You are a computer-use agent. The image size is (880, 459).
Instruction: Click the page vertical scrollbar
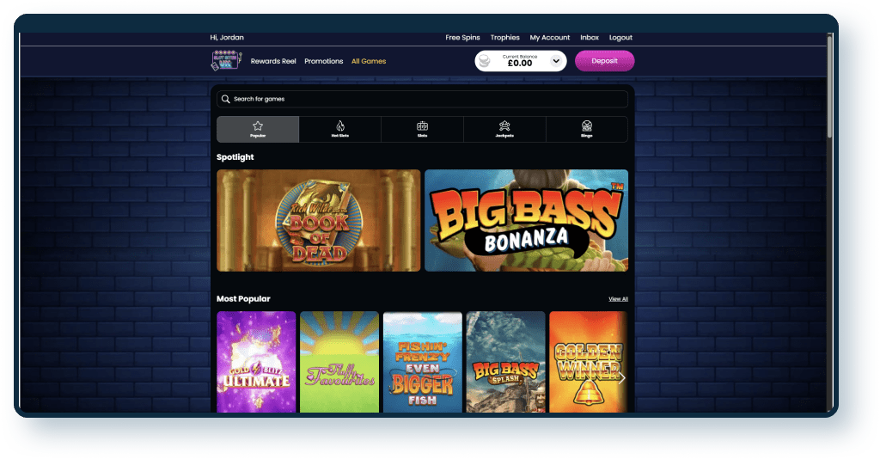[x=829, y=87]
